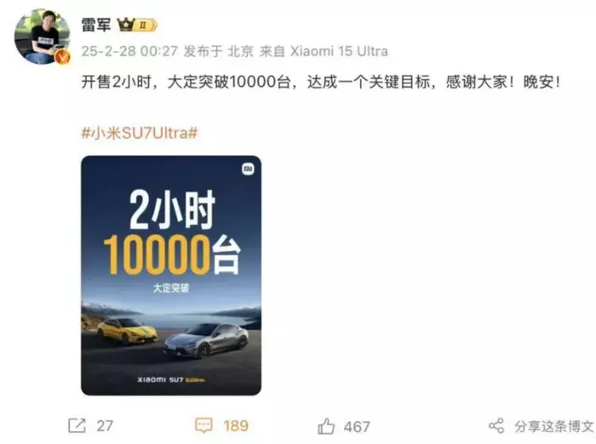
Task: Click the repost arrow icon
Action: pos(77,426)
